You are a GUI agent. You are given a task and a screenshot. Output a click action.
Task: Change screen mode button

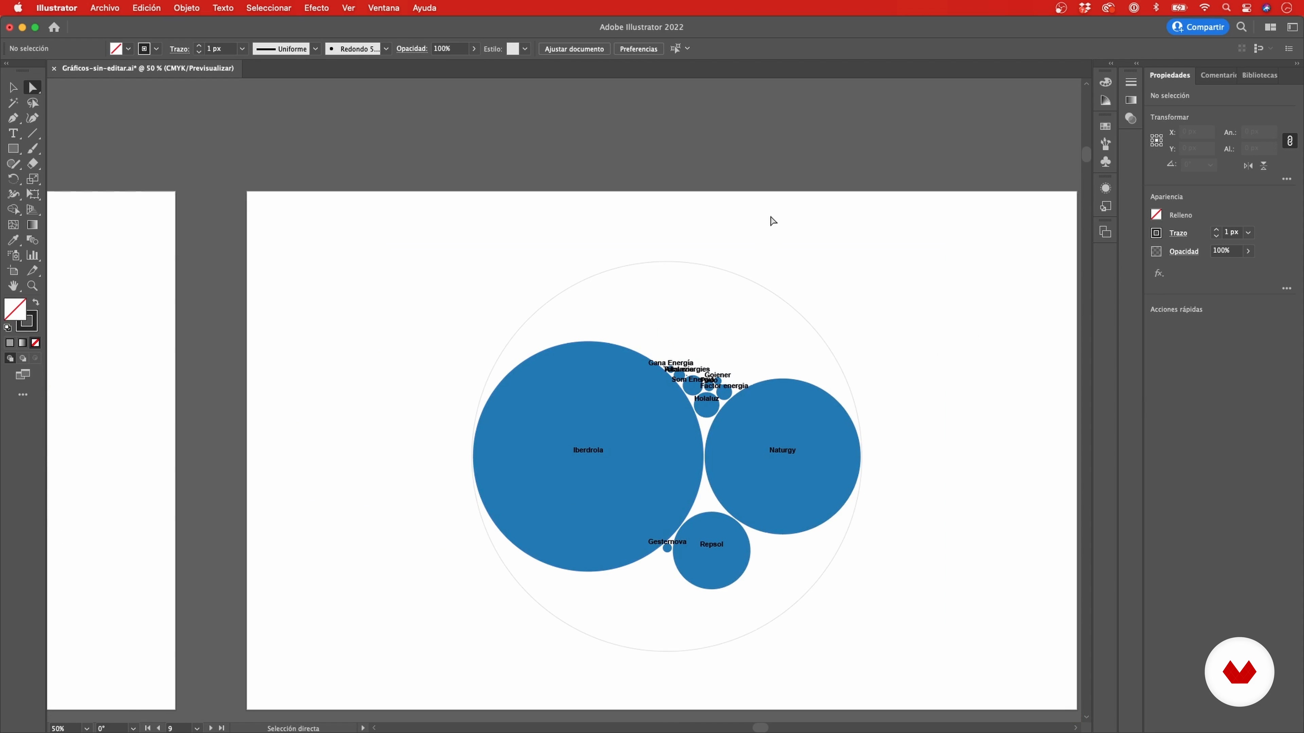pos(23,374)
